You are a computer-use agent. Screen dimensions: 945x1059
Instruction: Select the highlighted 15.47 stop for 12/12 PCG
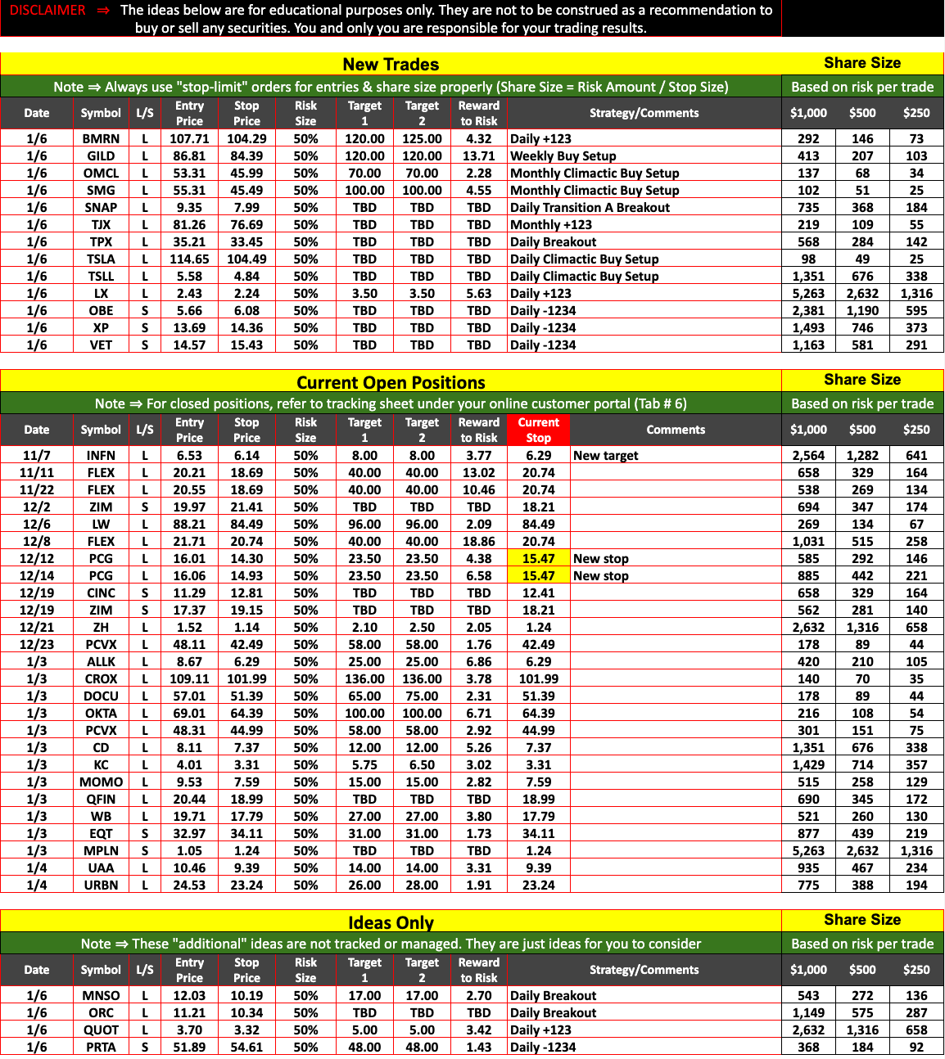point(538,559)
